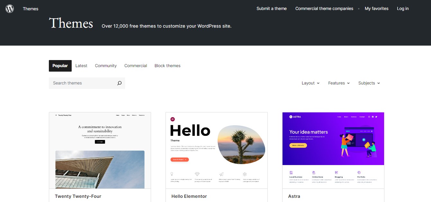Viewport: 431px width, 202px height.
Task: Open Twenty Twenty-Four theme thumbnail
Action: 100,150
